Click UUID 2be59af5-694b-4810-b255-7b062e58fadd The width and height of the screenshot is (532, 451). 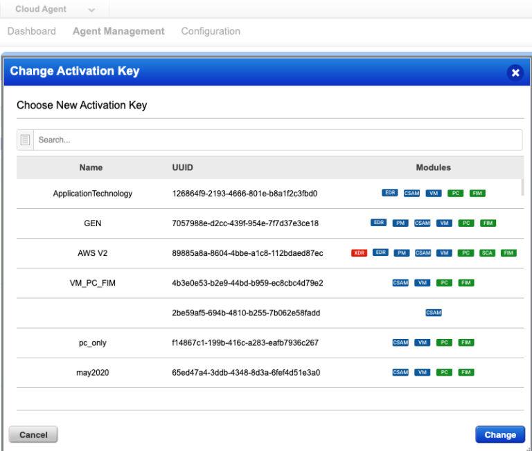point(246,313)
